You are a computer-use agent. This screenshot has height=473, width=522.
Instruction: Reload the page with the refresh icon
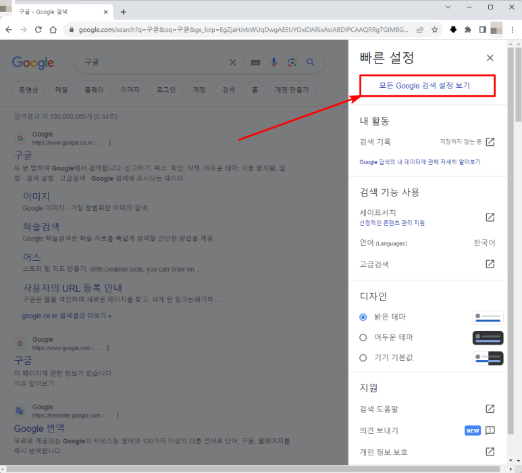click(38, 30)
